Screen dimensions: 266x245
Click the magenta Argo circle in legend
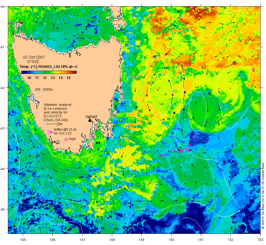click(66, 139)
